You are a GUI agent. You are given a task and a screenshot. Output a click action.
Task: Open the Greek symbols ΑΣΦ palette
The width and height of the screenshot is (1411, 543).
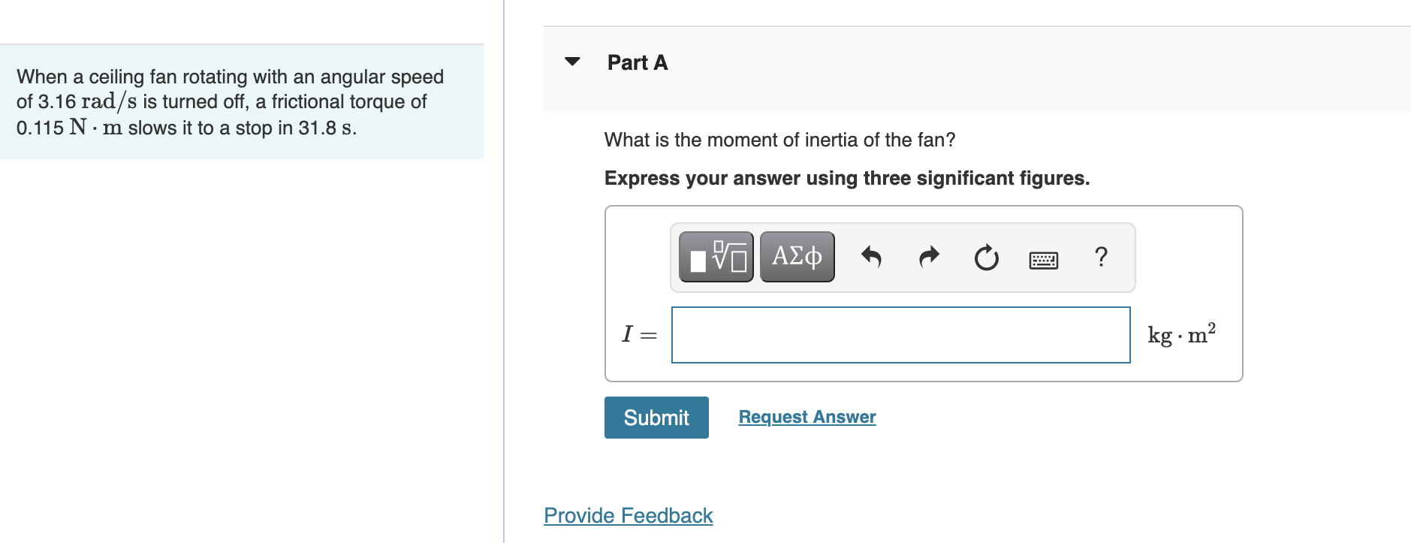(797, 257)
